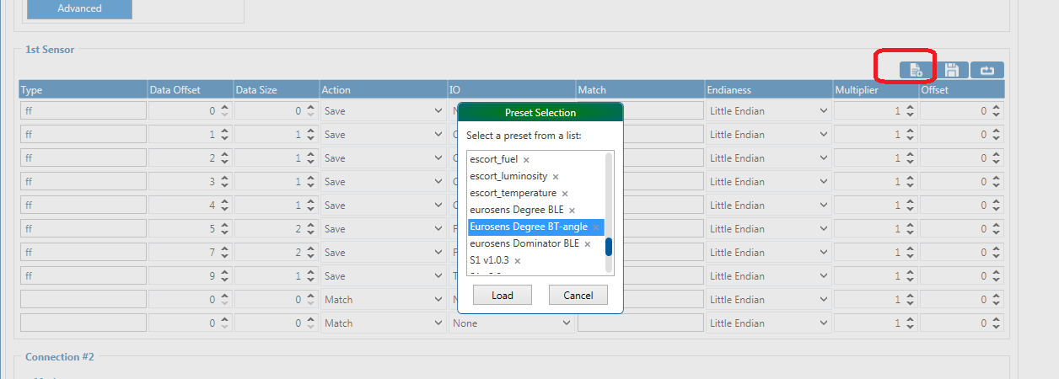Click the load preset file icon
This screenshot has height=379, width=1059.
916,71
